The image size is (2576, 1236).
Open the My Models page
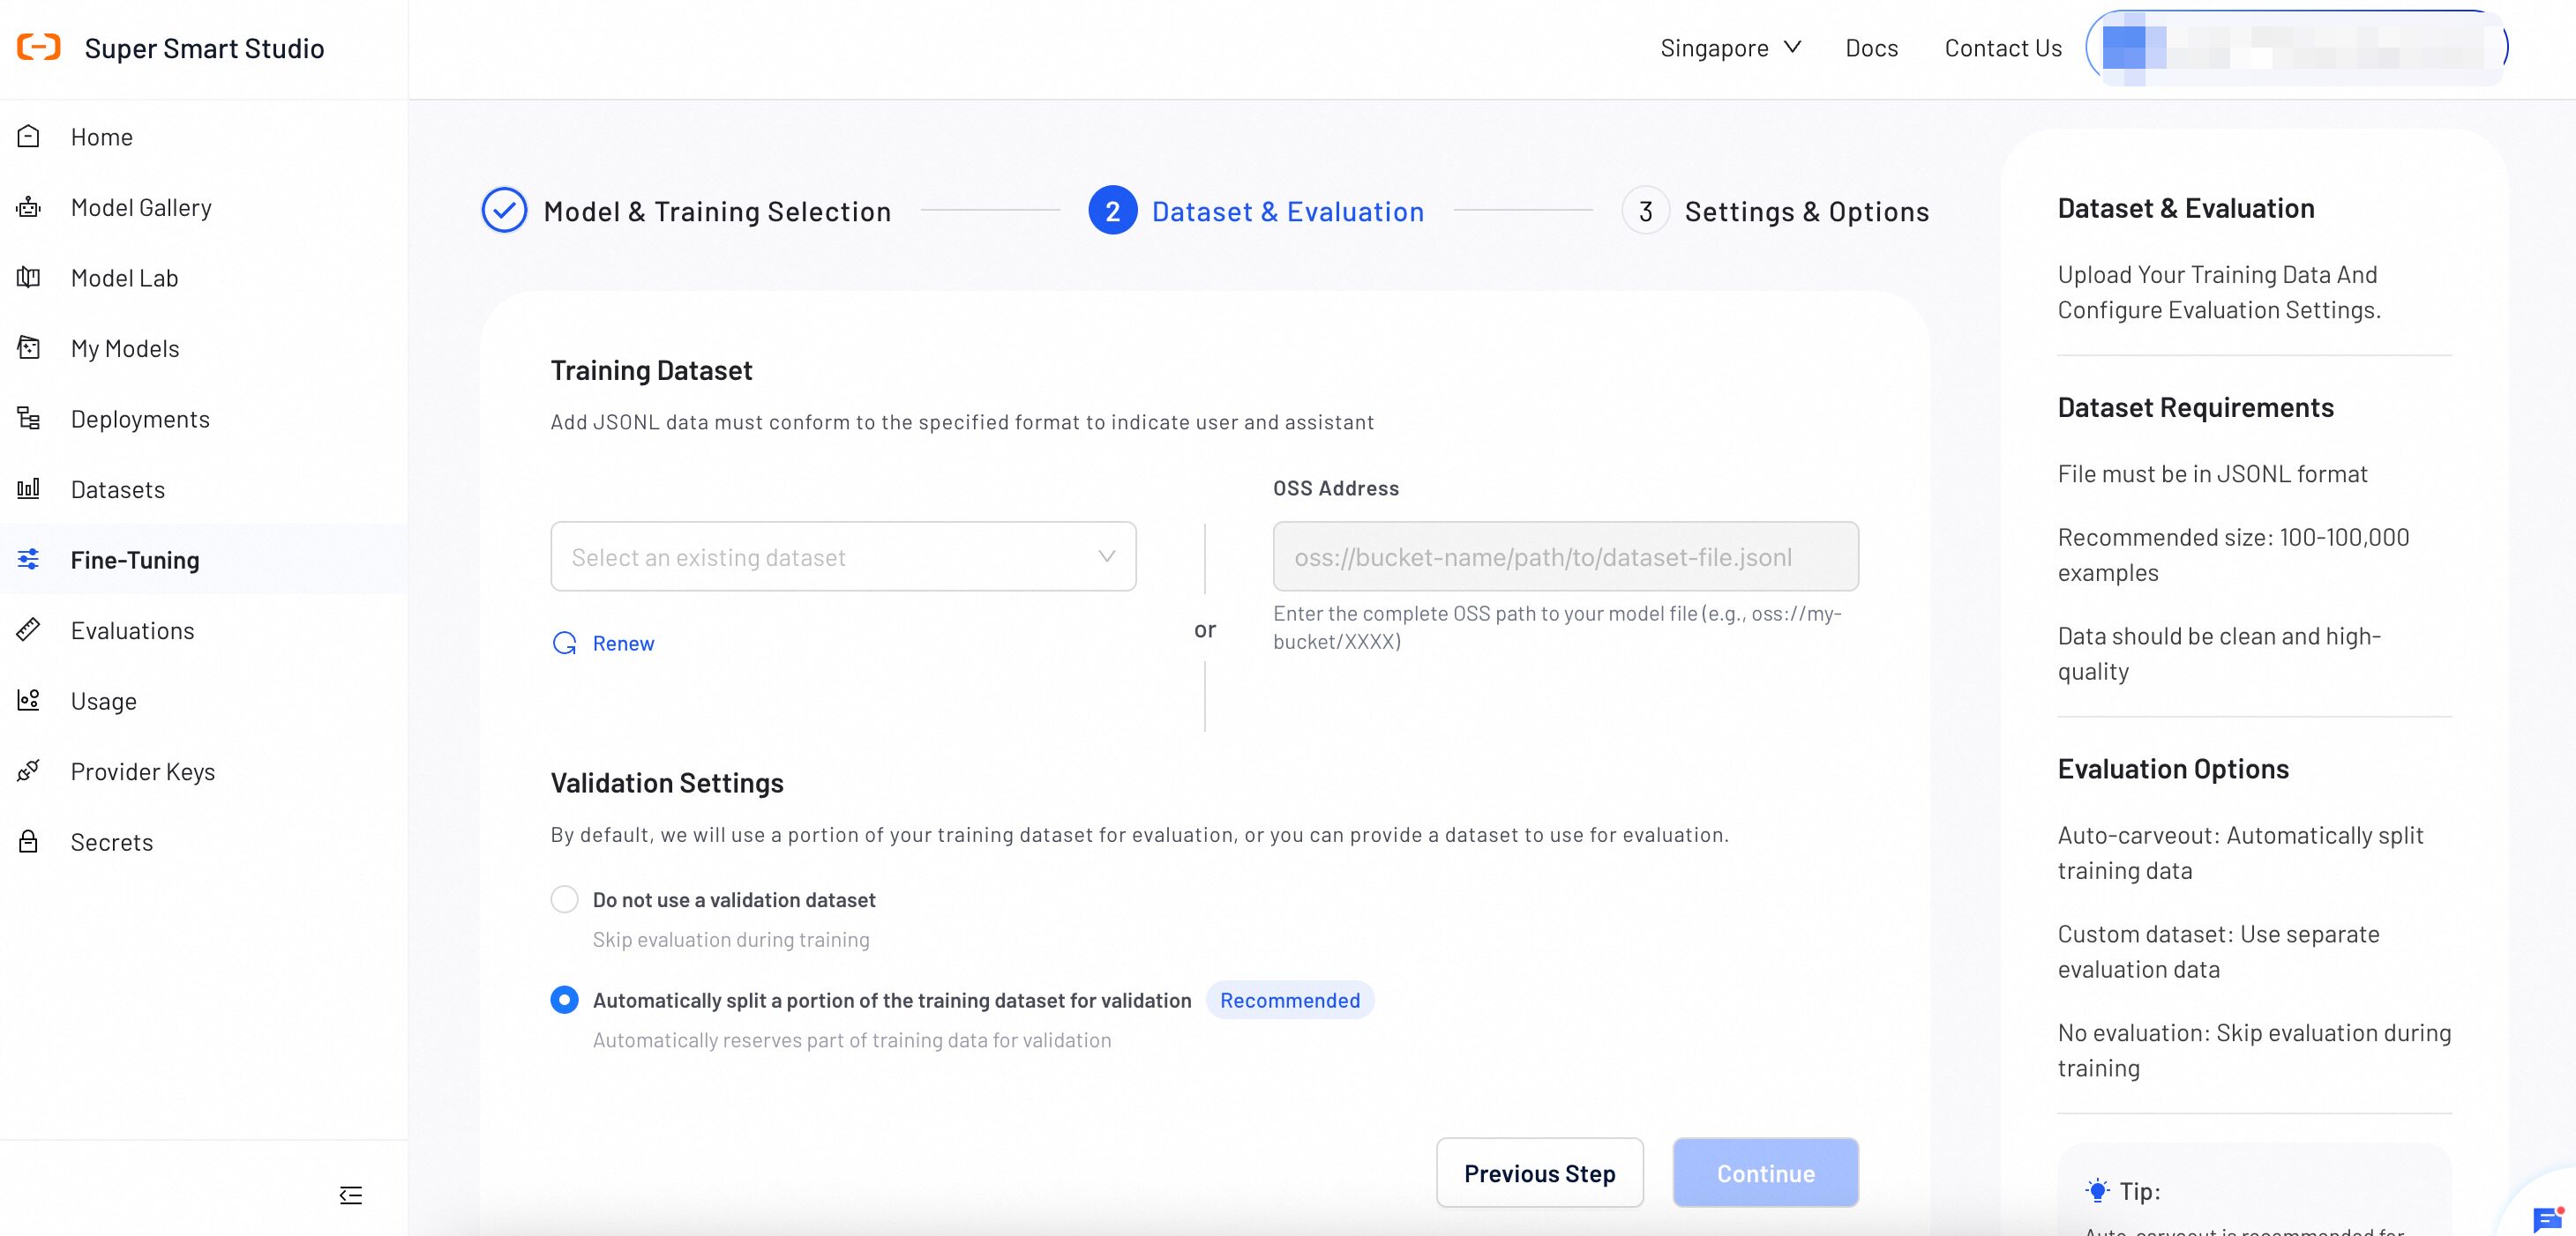[x=204, y=347]
